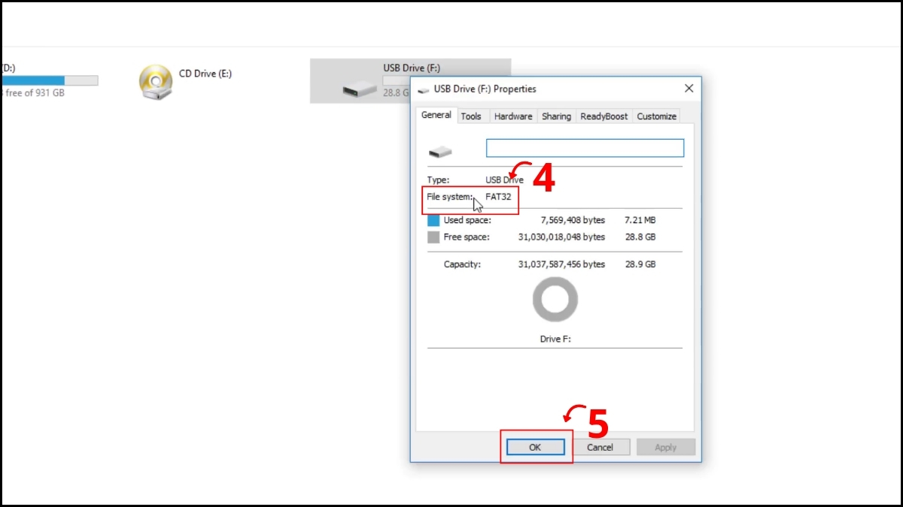The image size is (903, 507).
Task: Click the '7.21 MB' used space size
Action: pos(640,221)
